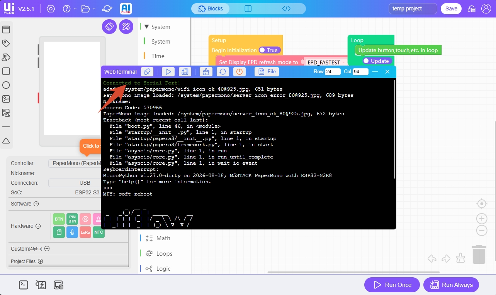Click the orange power icon in WebTerminal
The height and width of the screenshot is (295, 496).
[240, 72]
